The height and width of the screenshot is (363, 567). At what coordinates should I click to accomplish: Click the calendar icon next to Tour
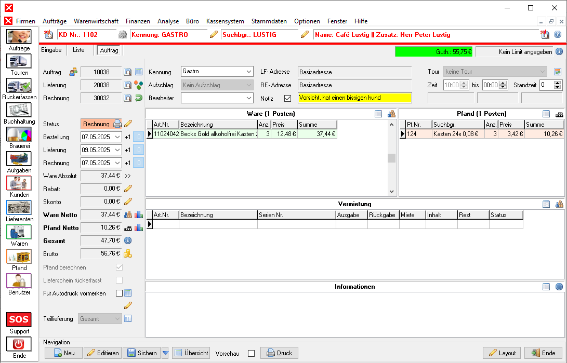[558, 72]
